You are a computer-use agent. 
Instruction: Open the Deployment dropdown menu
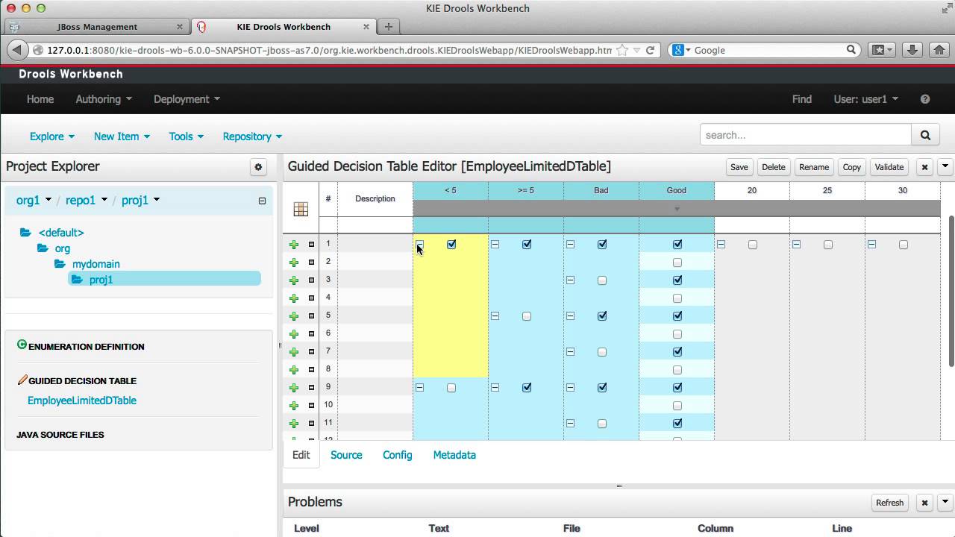click(187, 99)
